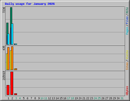130x101 pixels.
Task: Click day label 12 on the x-axis
Action: pos(50,98)
